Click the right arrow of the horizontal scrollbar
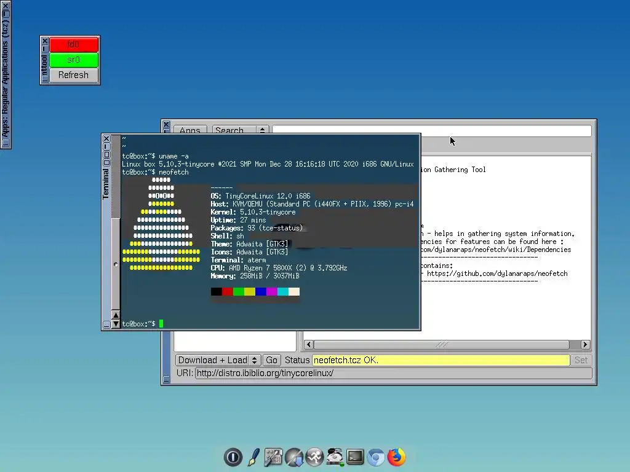 point(586,345)
